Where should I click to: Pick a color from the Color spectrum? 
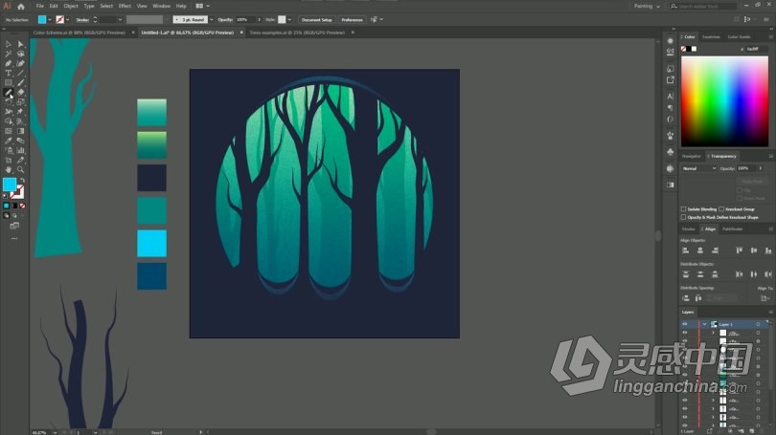click(x=724, y=101)
